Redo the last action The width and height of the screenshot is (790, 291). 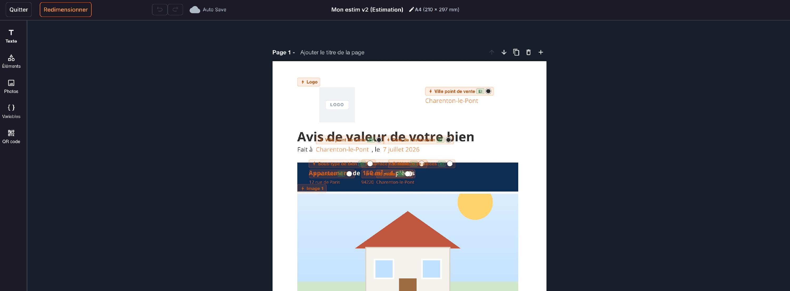[x=175, y=9]
